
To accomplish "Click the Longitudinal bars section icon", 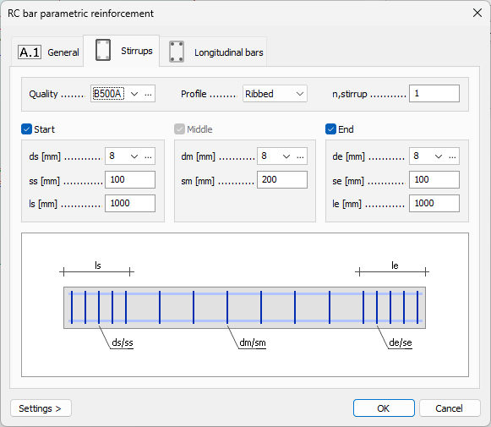I will (x=177, y=52).
